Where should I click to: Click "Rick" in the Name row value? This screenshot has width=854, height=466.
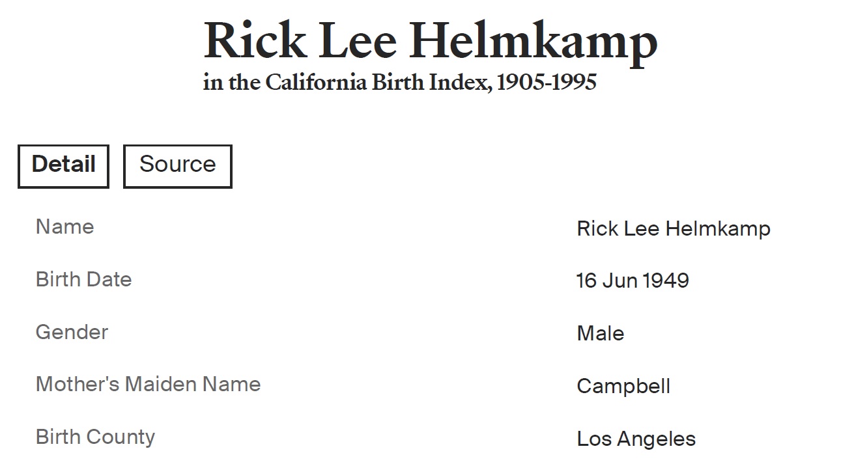tap(597, 229)
